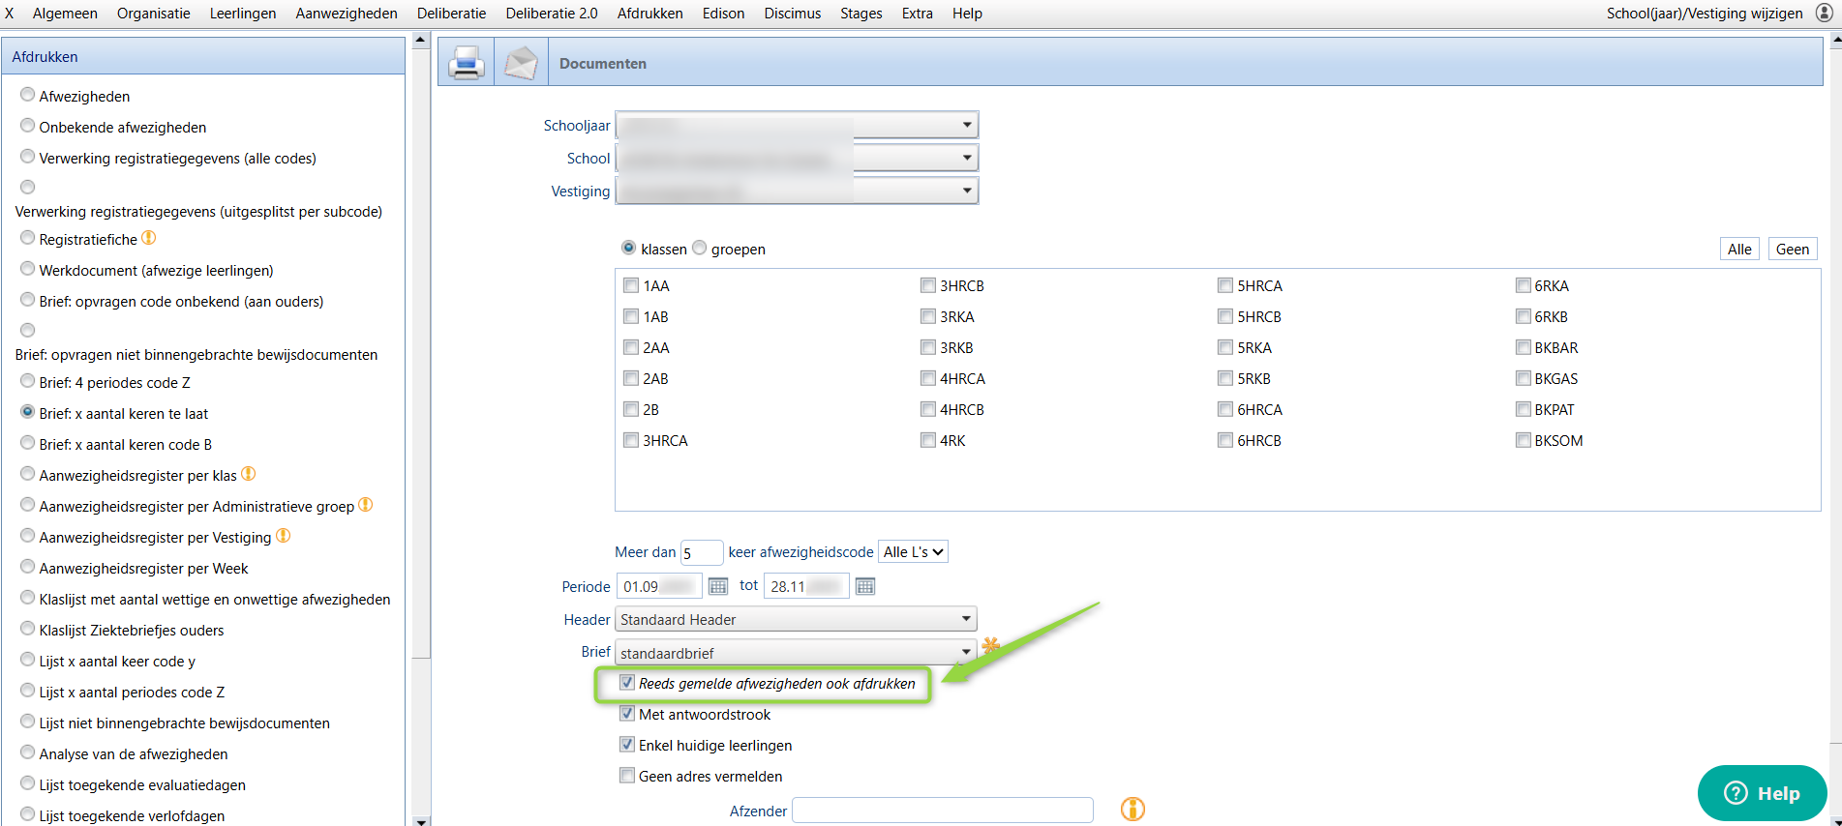
Task: Select the groepen radio button
Action: coord(700,249)
